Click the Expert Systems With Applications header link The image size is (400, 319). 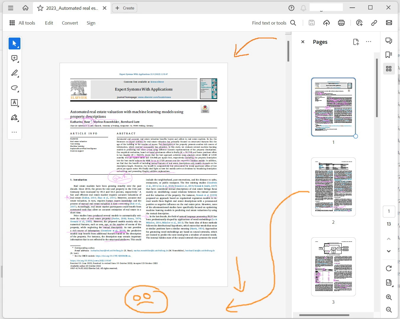tap(143, 74)
